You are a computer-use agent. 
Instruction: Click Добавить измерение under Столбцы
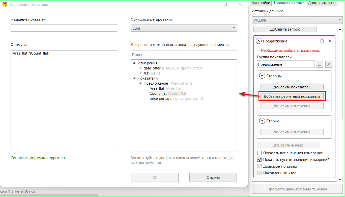(292, 106)
